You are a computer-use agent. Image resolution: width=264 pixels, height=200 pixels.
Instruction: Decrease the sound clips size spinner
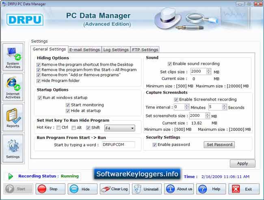(209, 73)
